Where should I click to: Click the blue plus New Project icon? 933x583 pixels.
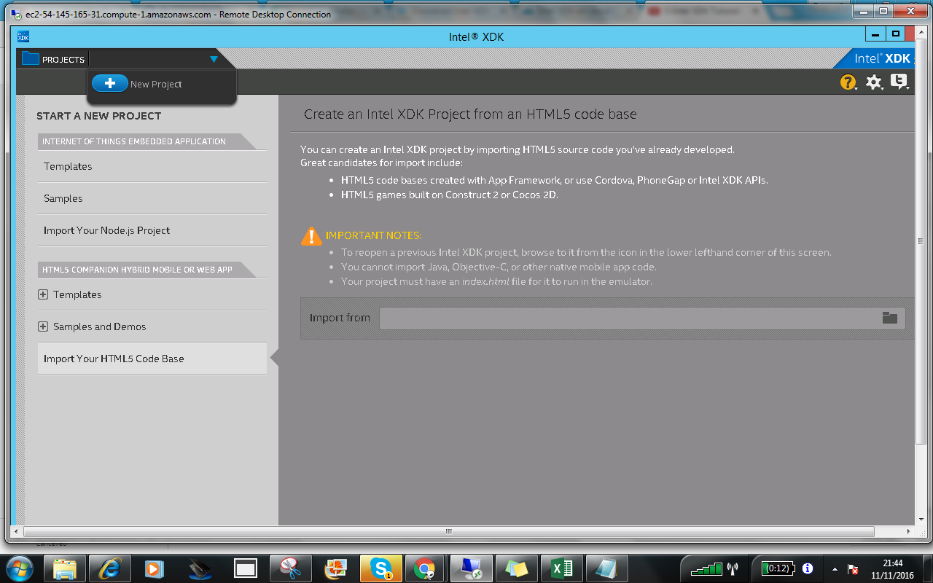pos(110,84)
